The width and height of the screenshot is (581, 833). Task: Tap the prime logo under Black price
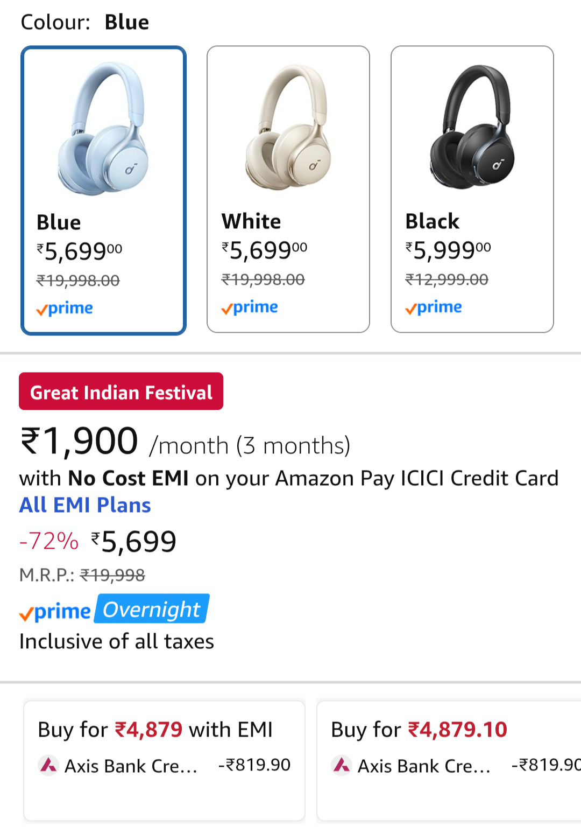point(434,307)
